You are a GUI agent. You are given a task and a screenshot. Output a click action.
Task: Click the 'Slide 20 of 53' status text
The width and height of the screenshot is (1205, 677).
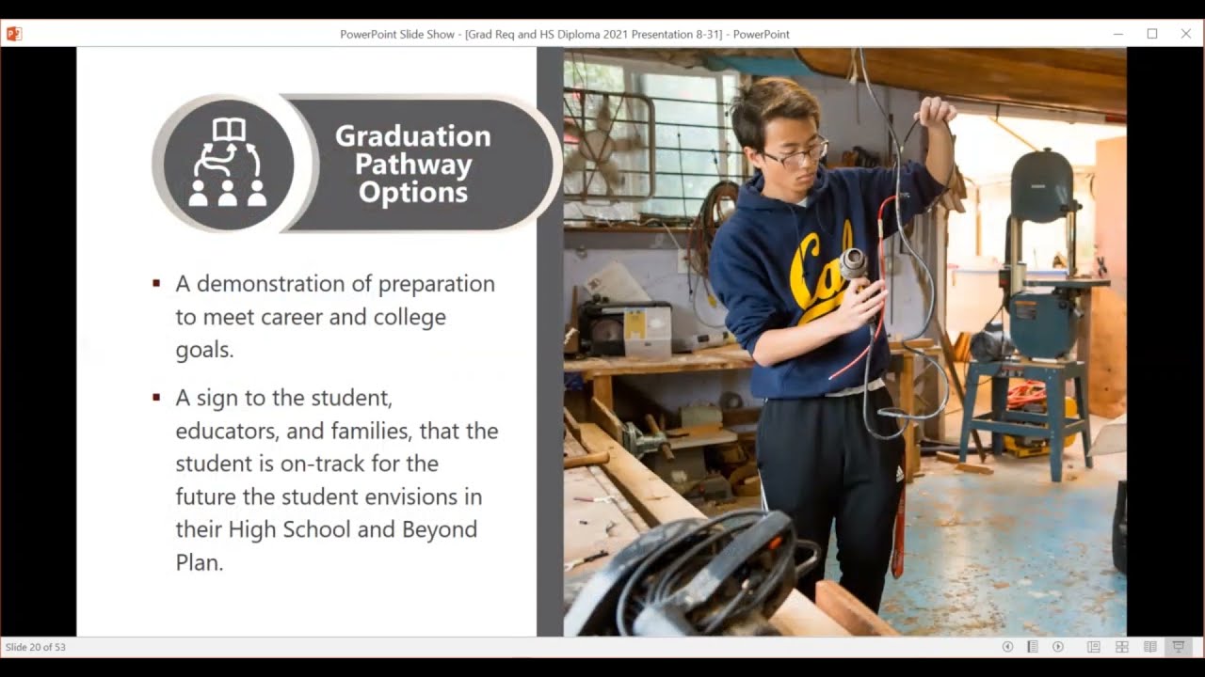click(x=36, y=647)
